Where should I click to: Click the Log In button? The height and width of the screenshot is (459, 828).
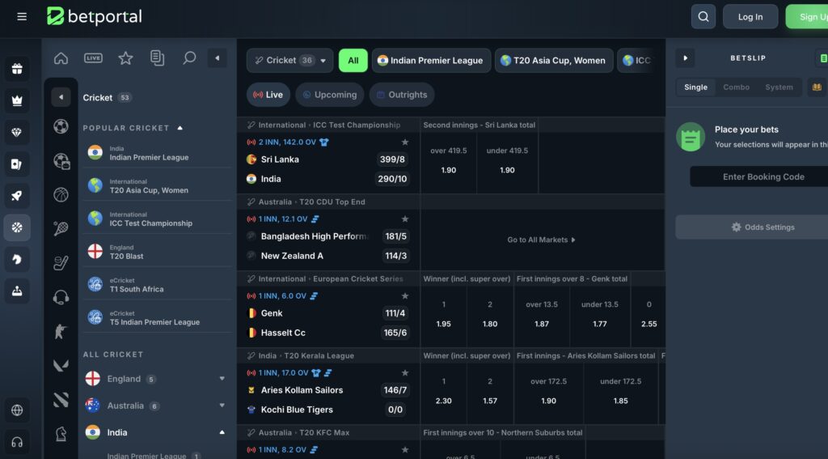[x=750, y=16]
